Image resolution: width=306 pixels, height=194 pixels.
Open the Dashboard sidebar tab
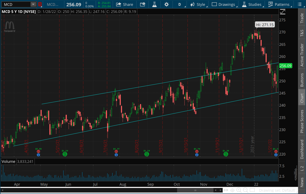click(302, 149)
